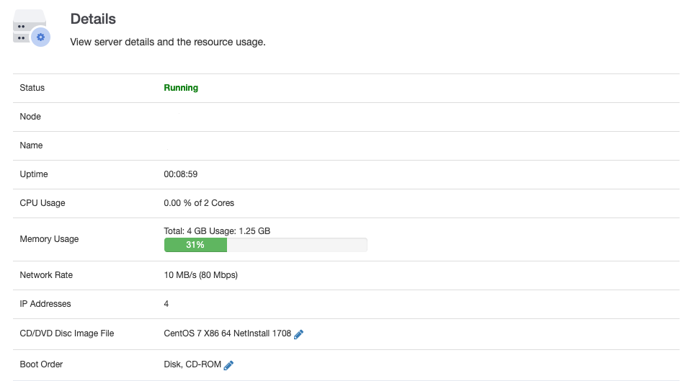
Task: Click the Memory Usage row label
Action: click(x=49, y=239)
